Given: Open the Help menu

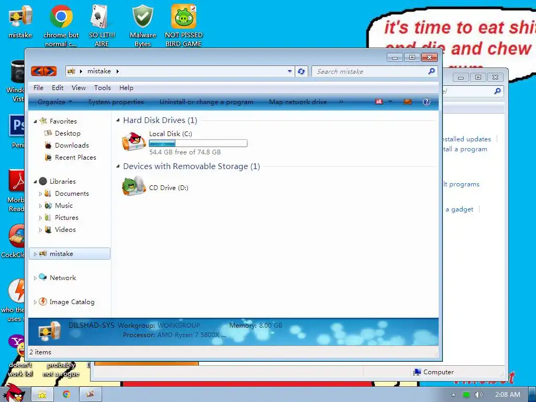Looking at the screenshot, I should click(126, 88).
